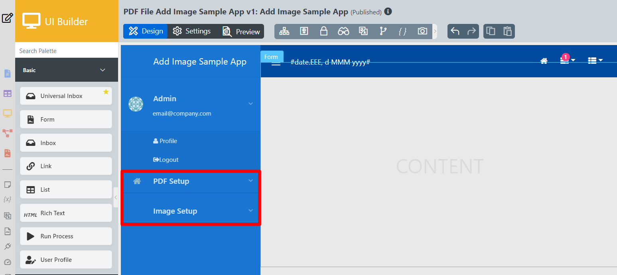
Task: Click the camera screenshot icon
Action: pyautogui.click(x=422, y=31)
